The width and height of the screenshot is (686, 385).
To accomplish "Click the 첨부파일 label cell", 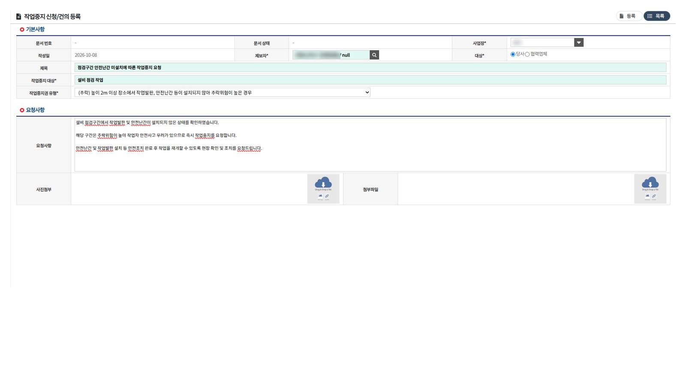I will point(370,190).
